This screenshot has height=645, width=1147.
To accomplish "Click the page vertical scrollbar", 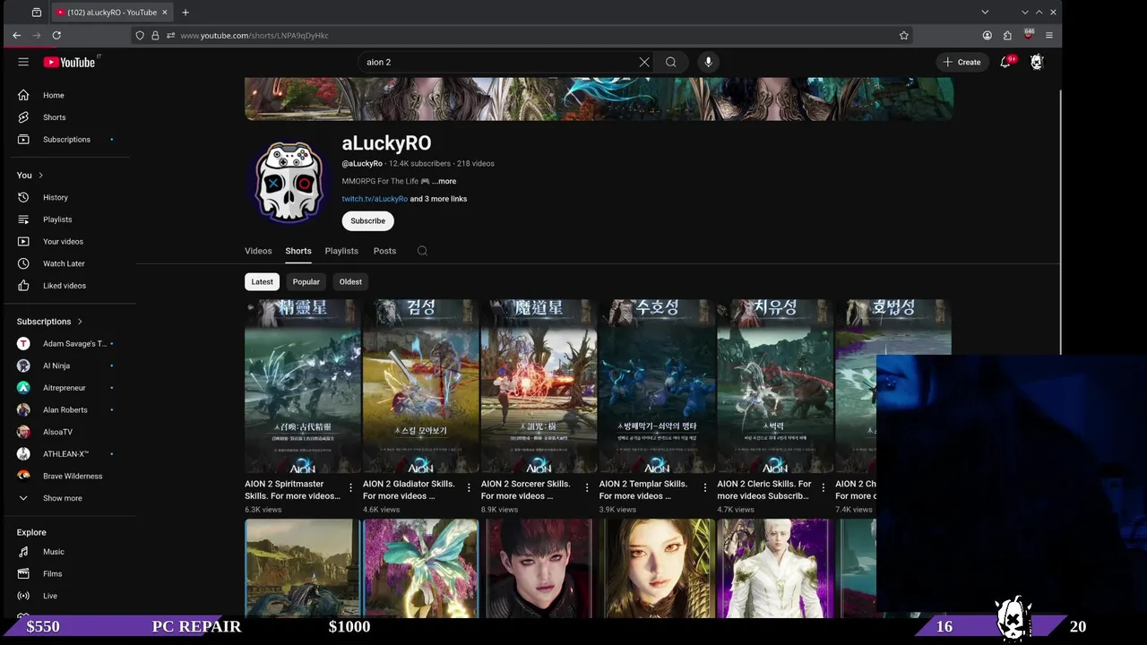I will click(1060, 224).
